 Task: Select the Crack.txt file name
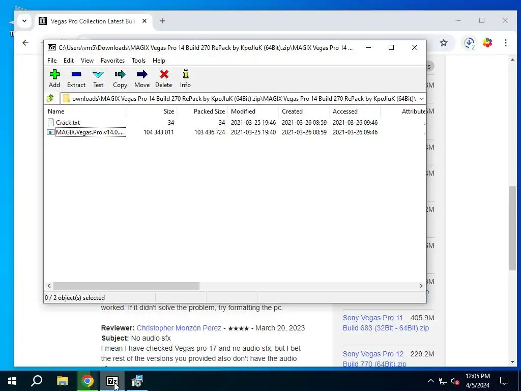pyautogui.click(x=68, y=122)
